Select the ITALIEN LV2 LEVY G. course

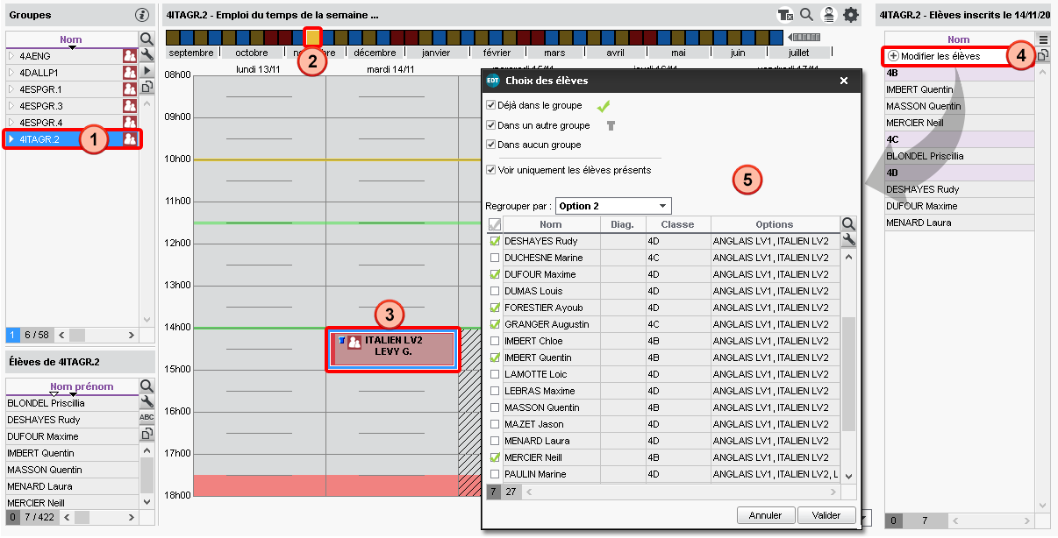coord(392,349)
